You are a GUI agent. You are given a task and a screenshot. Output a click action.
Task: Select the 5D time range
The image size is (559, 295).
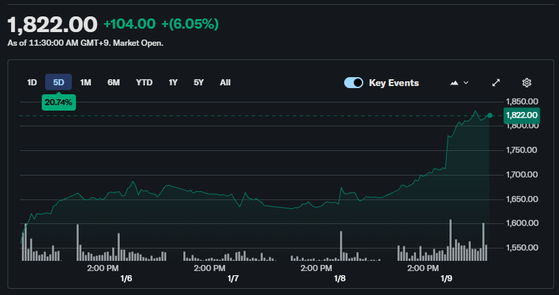coord(58,83)
